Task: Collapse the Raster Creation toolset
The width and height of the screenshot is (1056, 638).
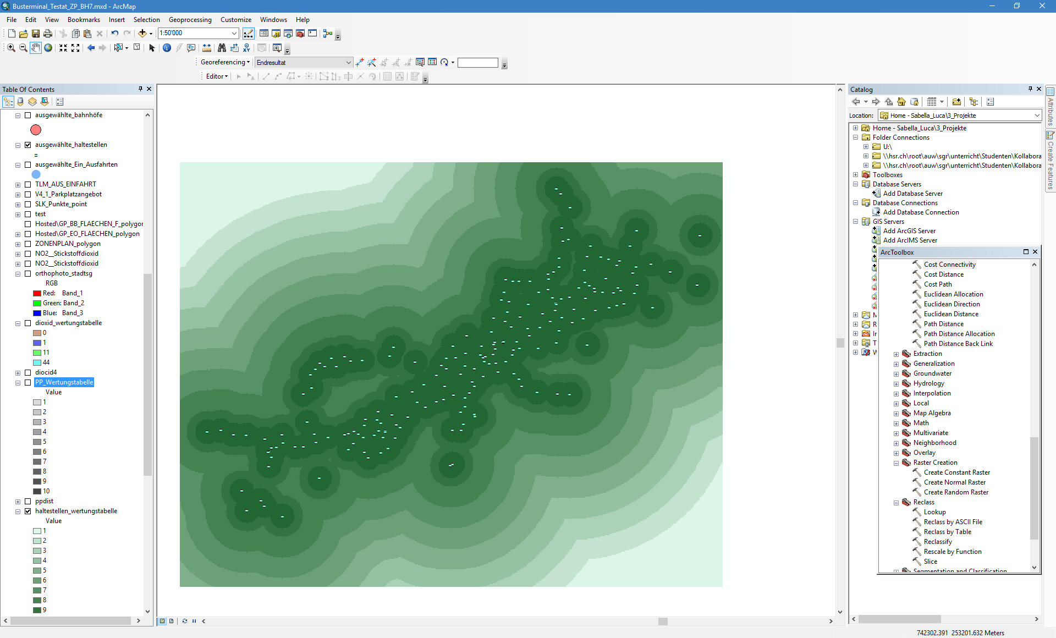Action: coord(896,463)
